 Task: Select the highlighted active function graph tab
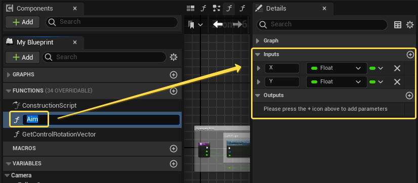(x=229, y=9)
